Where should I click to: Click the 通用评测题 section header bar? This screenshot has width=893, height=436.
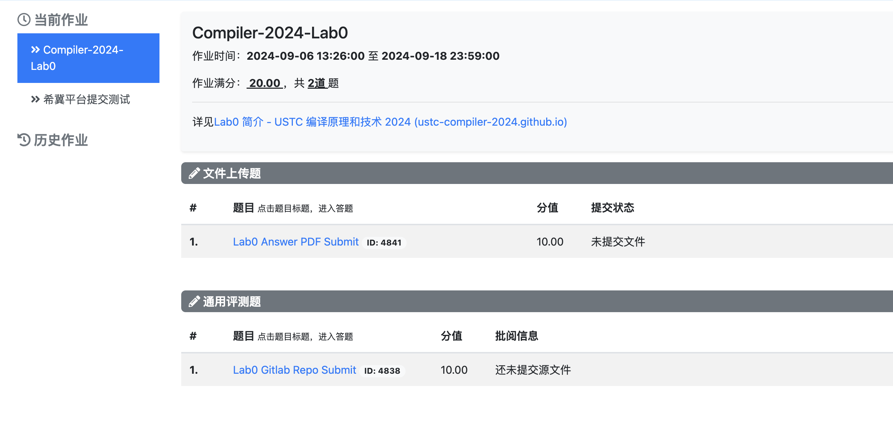pyautogui.click(x=537, y=301)
